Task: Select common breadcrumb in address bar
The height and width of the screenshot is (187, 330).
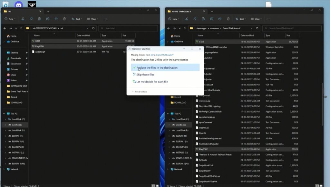Action: [214, 28]
